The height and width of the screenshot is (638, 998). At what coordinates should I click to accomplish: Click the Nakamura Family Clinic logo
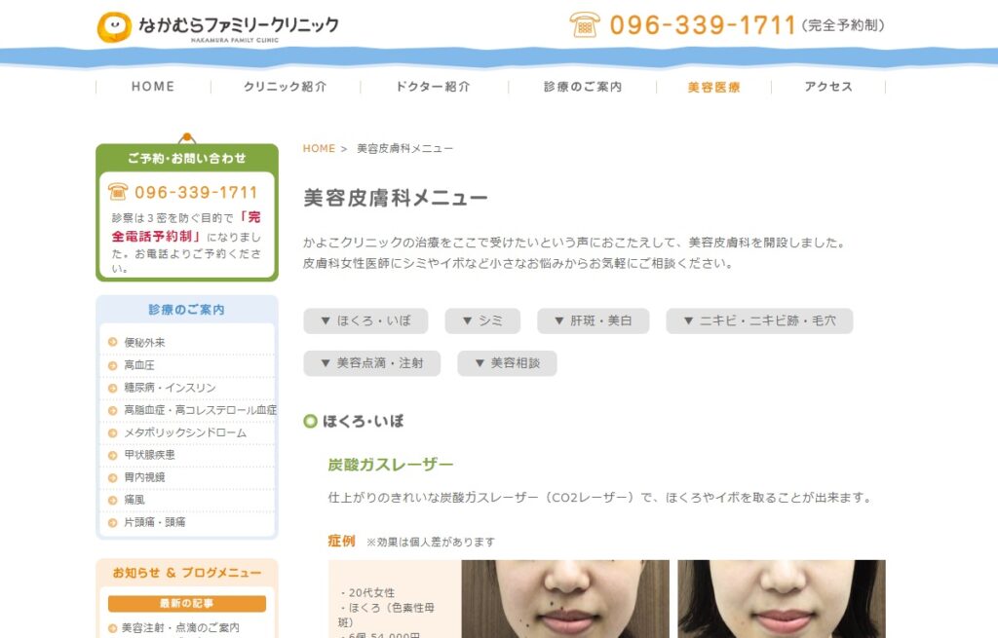click(x=217, y=26)
